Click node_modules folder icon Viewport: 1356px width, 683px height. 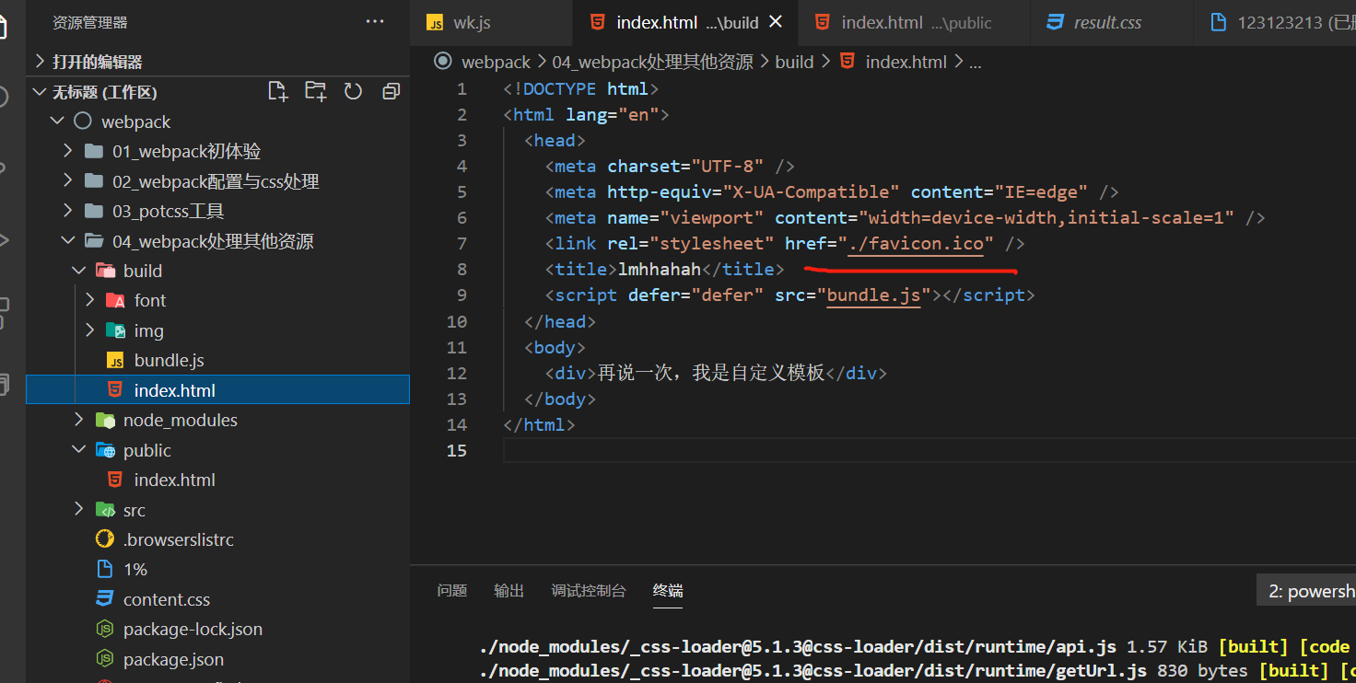(105, 420)
